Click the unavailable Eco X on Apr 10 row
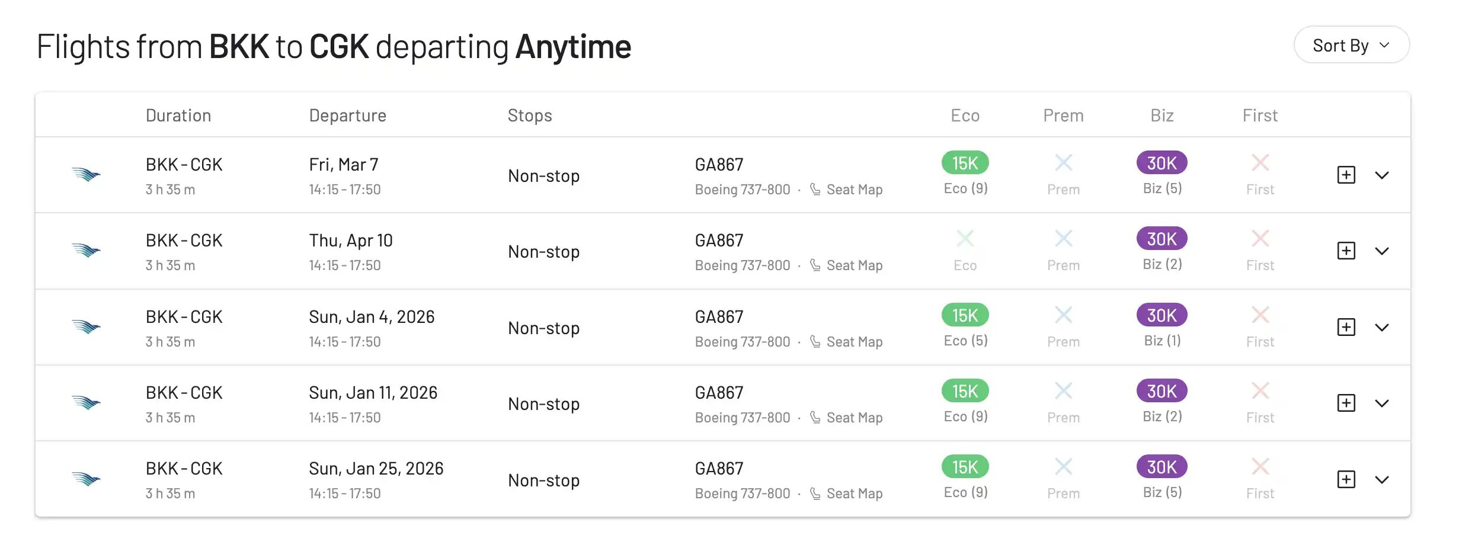The image size is (1459, 551). click(965, 239)
